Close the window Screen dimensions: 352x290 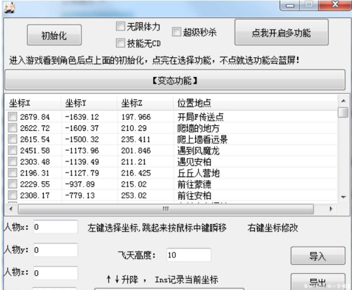335,5
